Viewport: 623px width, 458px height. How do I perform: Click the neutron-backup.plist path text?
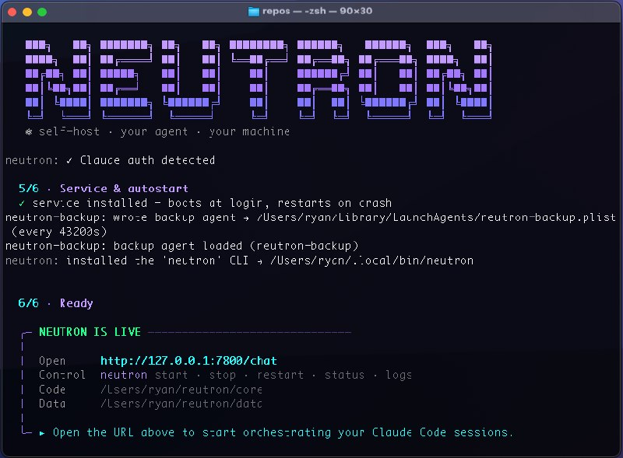click(436, 217)
